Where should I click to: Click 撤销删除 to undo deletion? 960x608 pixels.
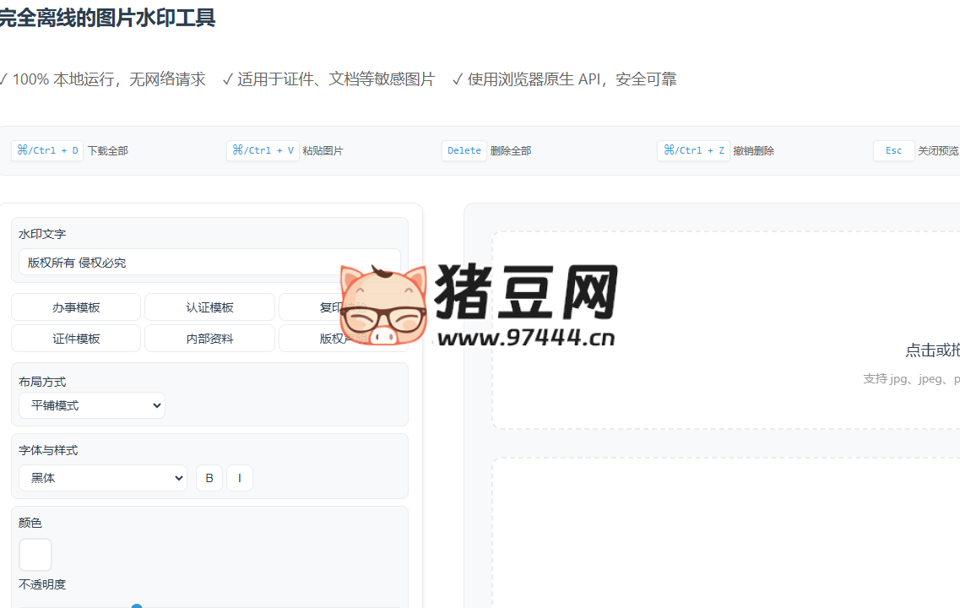(753, 150)
